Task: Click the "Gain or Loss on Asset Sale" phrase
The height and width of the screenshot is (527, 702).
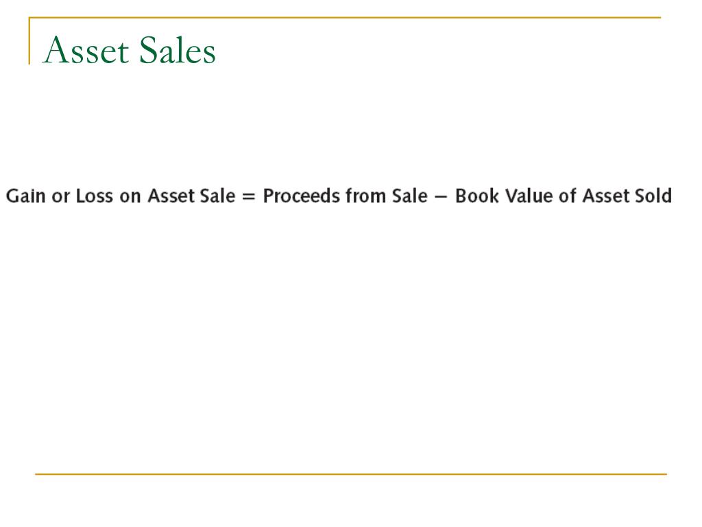Action: click(x=121, y=196)
